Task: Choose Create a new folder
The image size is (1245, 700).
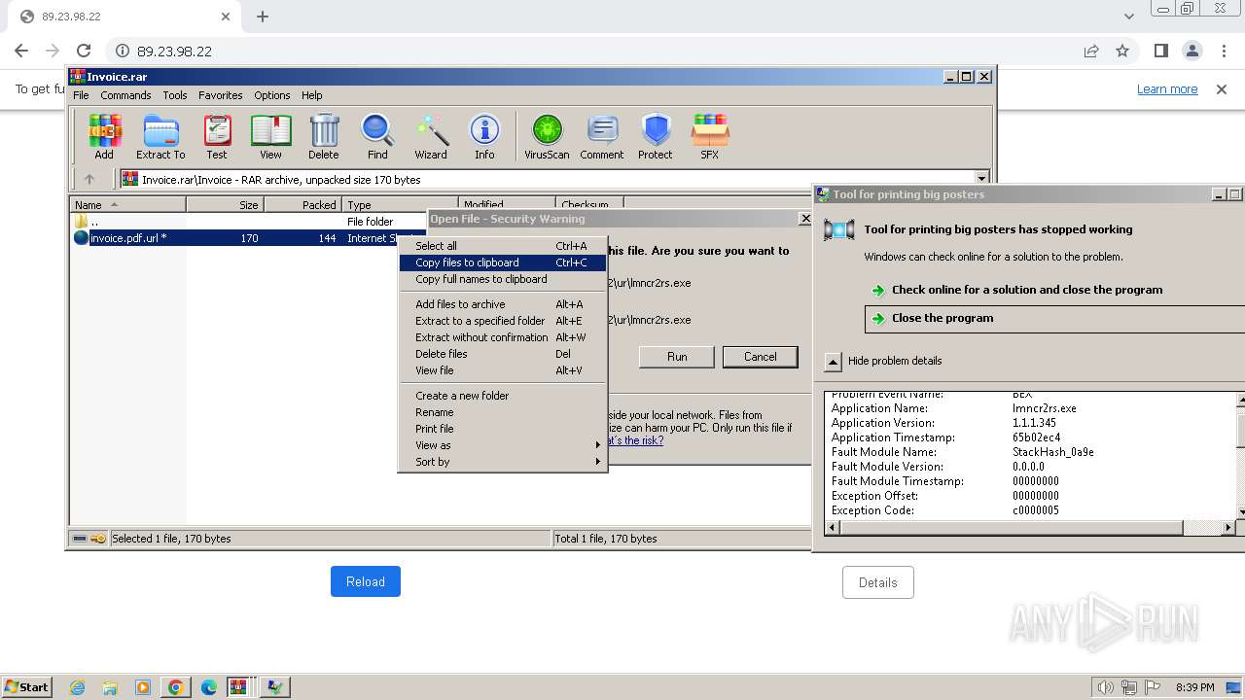Action: coord(503,396)
